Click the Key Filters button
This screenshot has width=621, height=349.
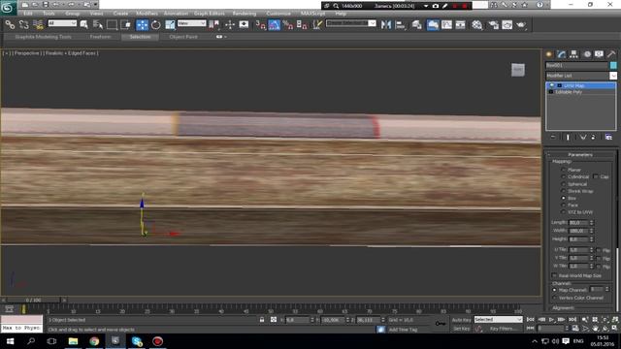click(502, 329)
